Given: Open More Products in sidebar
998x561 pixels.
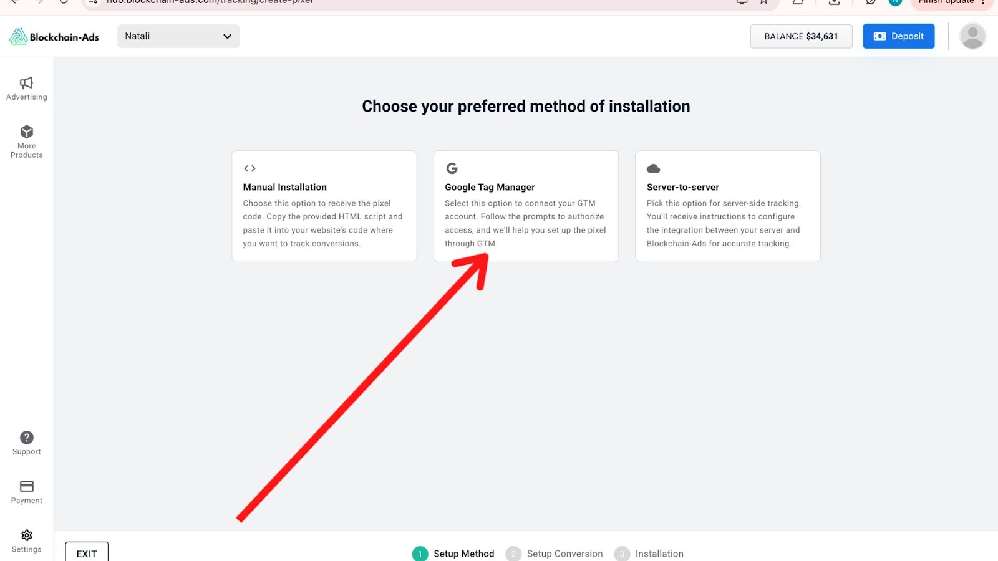Looking at the screenshot, I should 26,142.
